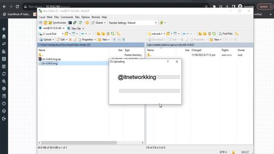Open the Tabs menu

pyautogui.click(x=77, y=17)
